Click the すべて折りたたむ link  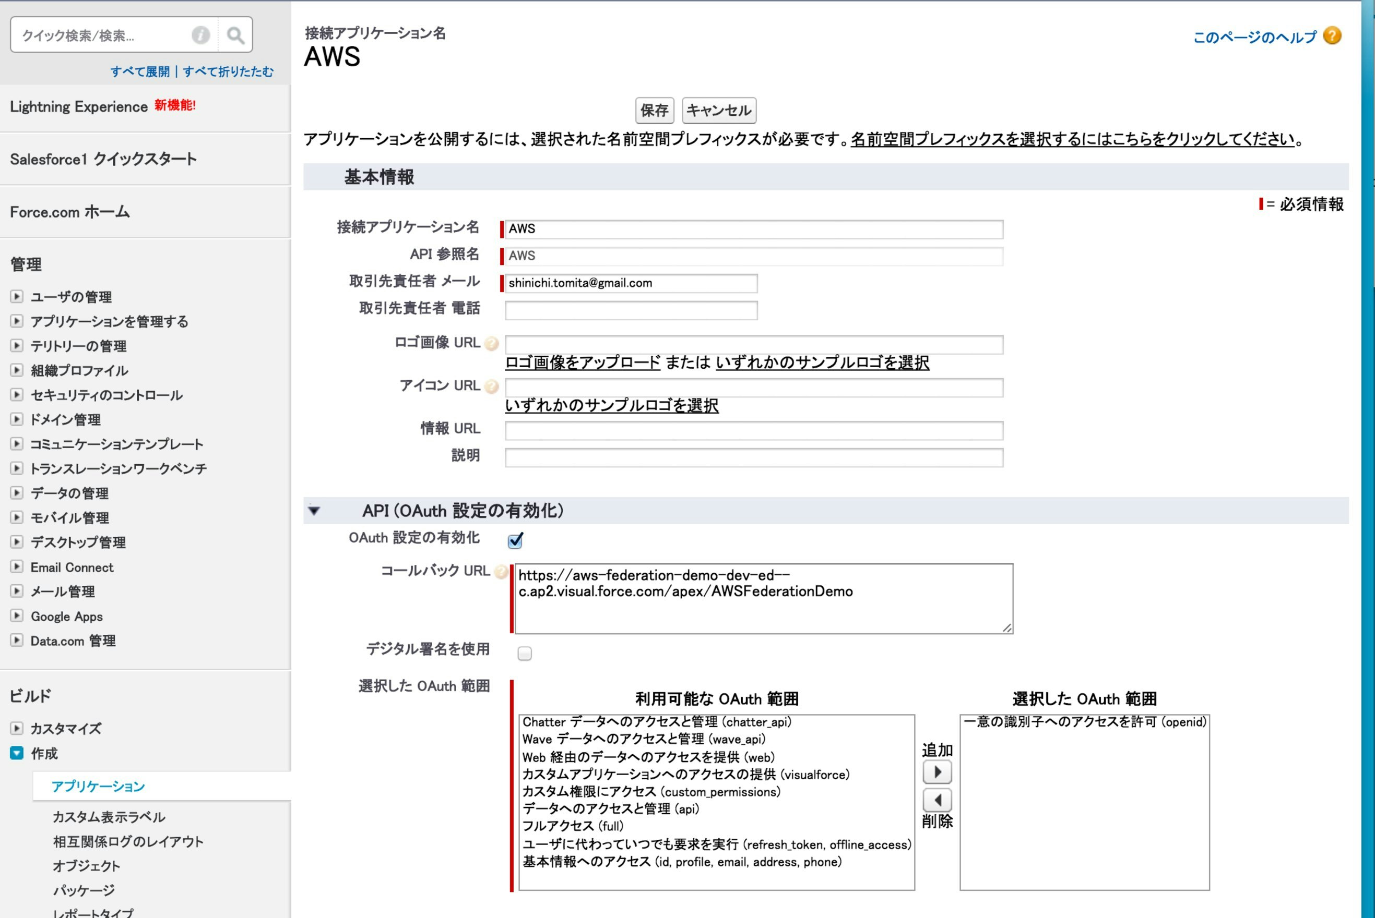tap(228, 71)
